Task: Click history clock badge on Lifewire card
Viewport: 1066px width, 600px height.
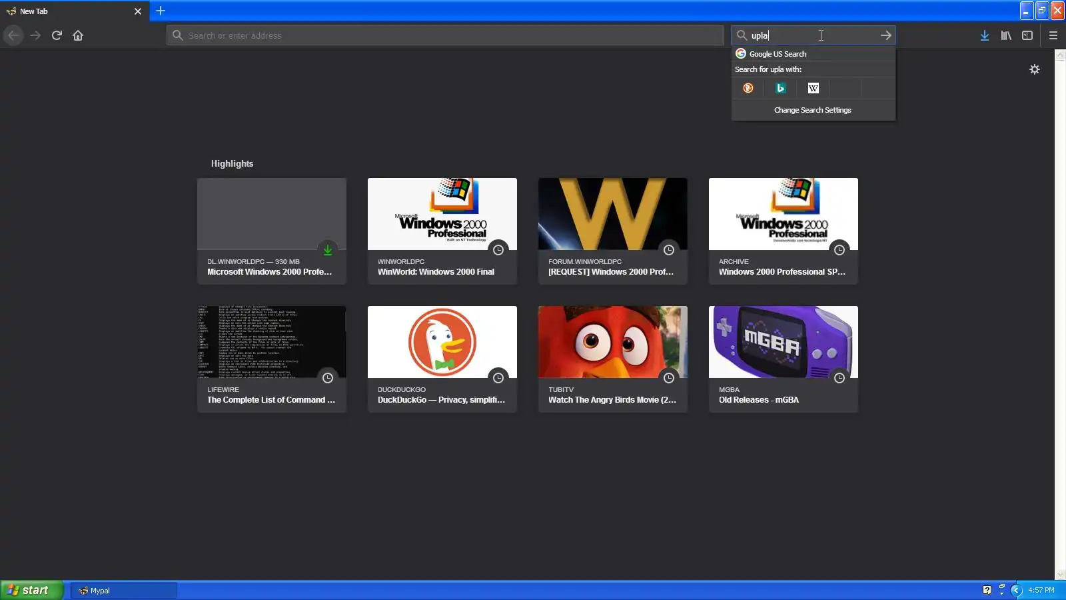Action: (x=328, y=378)
